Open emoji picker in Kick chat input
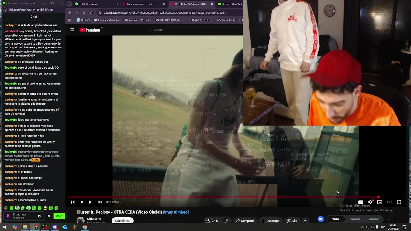411x231 pixels. pyautogui.click(x=39, y=216)
